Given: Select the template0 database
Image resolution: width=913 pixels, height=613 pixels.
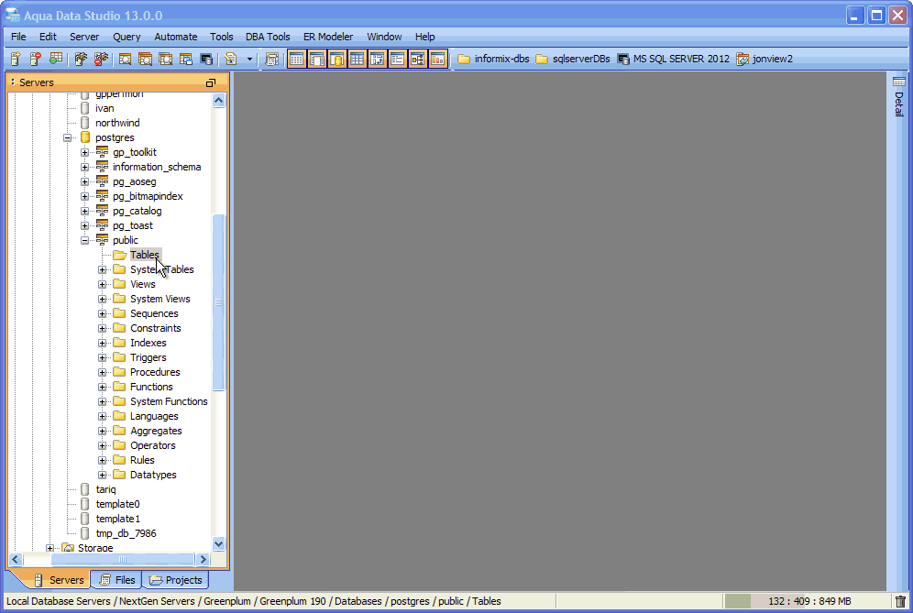Looking at the screenshot, I should (x=117, y=504).
